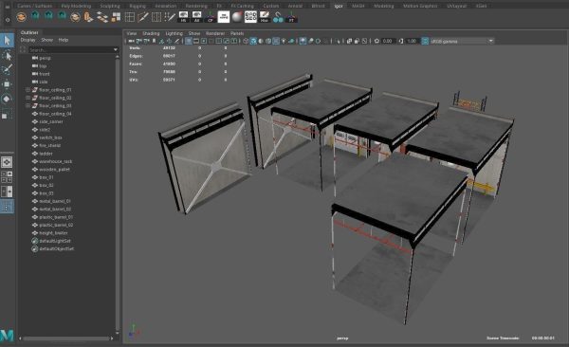Screen dimensions: 569x347
Task: Expand floor_ceiling_01 in Outliner
Action: 28,90
